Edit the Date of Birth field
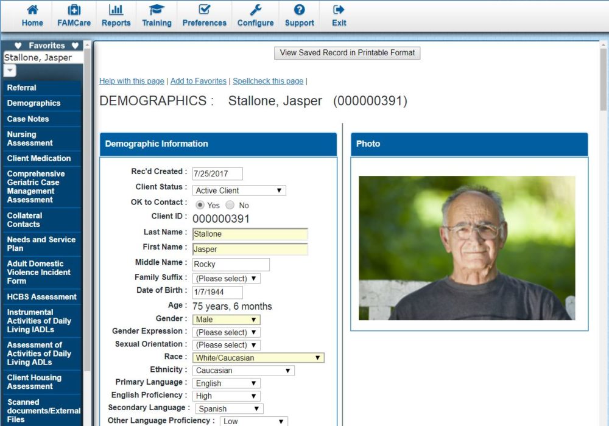Image resolution: width=609 pixels, height=426 pixels. pos(217,292)
